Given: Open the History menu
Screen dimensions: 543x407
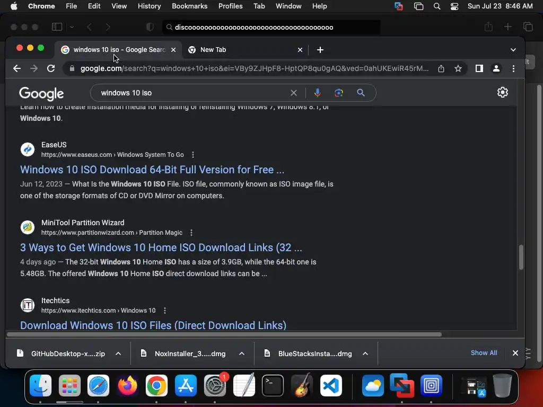Looking at the screenshot, I should [x=149, y=6].
